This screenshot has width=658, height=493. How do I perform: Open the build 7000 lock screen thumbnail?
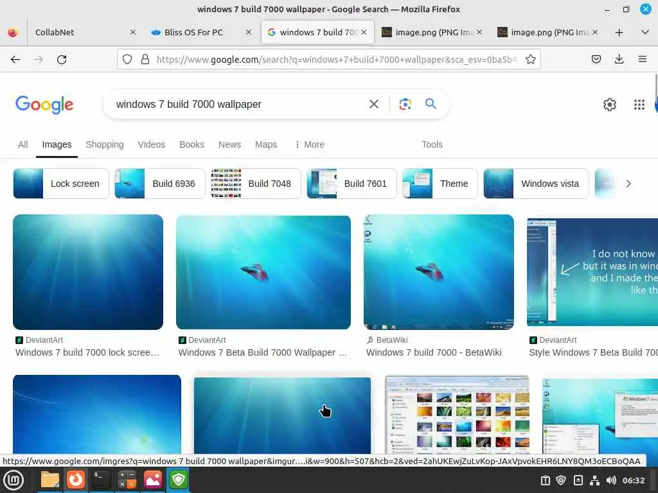click(x=88, y=272)
